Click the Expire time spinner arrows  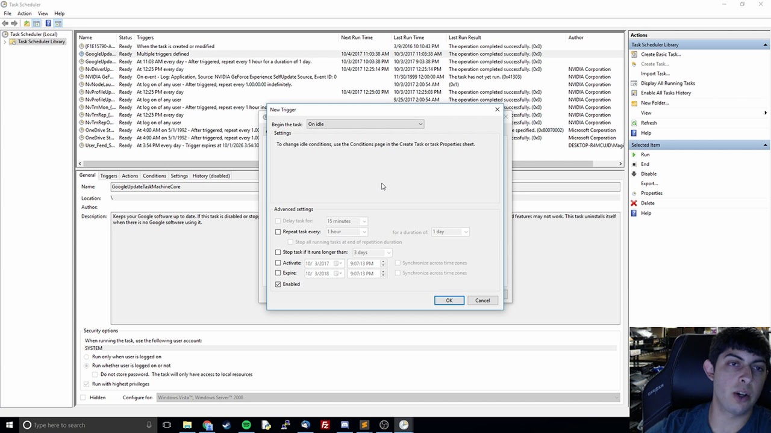(x=383, y=273)
